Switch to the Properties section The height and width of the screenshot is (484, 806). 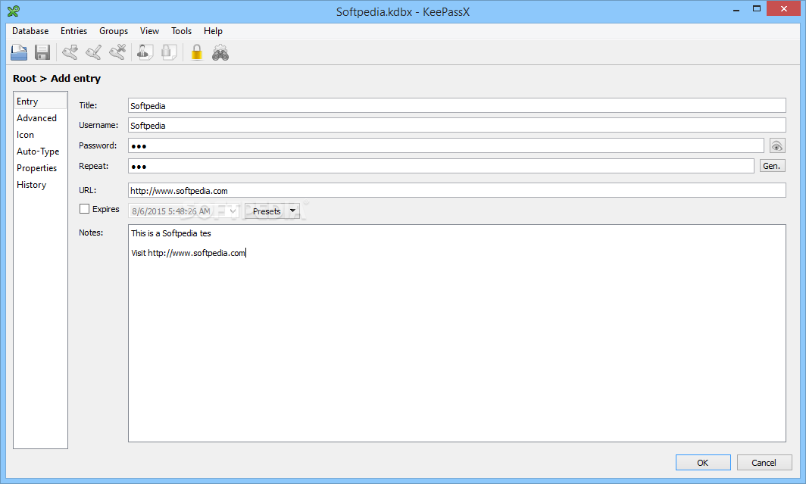tap(40, 168)
